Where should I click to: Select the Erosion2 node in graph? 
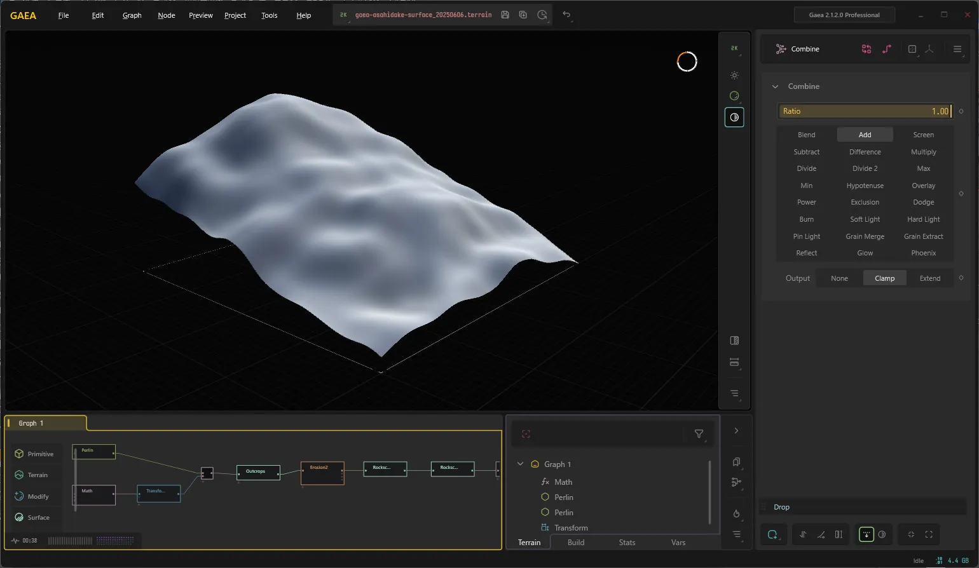322,473
